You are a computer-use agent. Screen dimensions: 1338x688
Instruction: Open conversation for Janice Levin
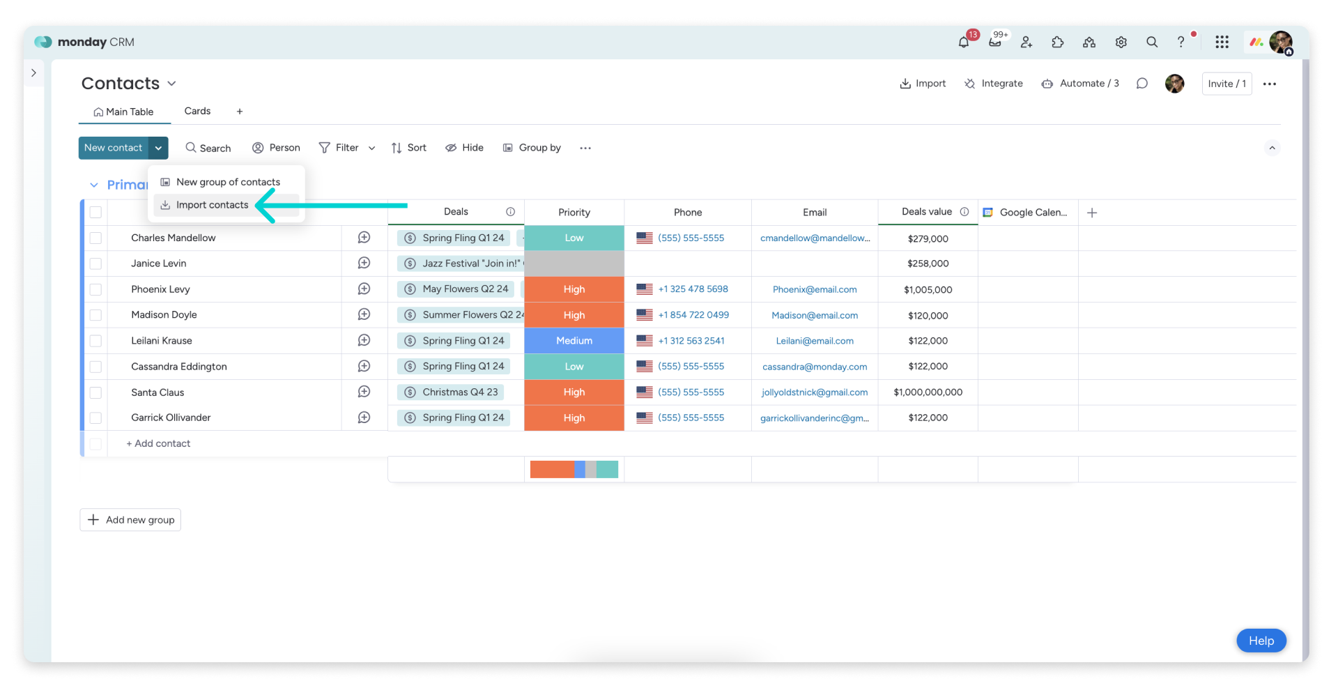pyautogui.click(x=364, y=263)
